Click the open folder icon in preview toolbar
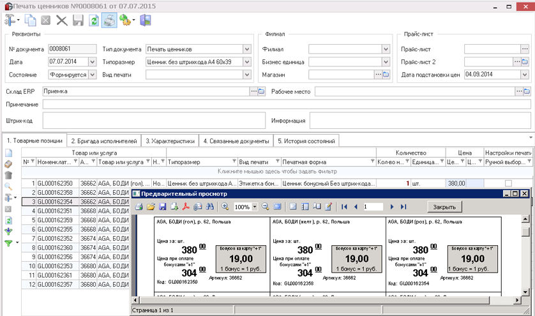The image size is (535, 316). click(151, 207)
